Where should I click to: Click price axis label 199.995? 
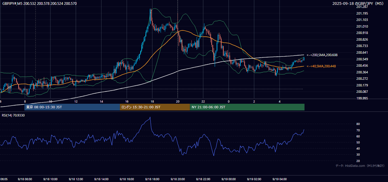362,98
